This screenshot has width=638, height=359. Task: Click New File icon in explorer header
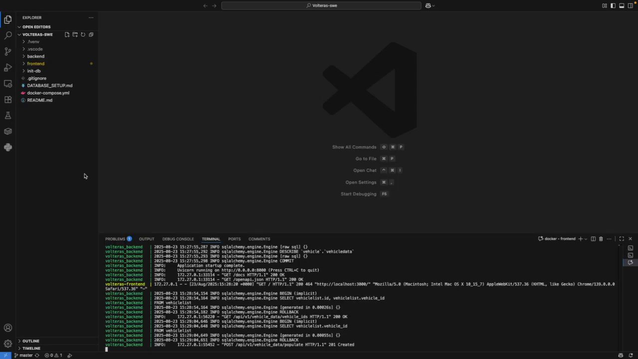(67, 34)
